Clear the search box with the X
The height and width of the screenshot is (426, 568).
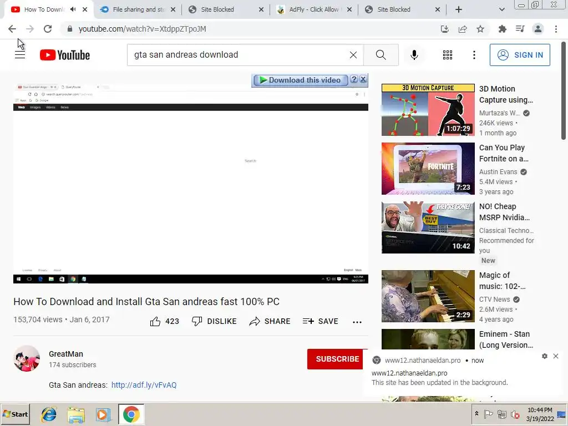pos(353,55)
